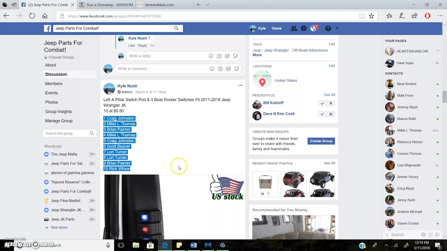
Task: Add a GIF to the reply
Action: point(227,56)
